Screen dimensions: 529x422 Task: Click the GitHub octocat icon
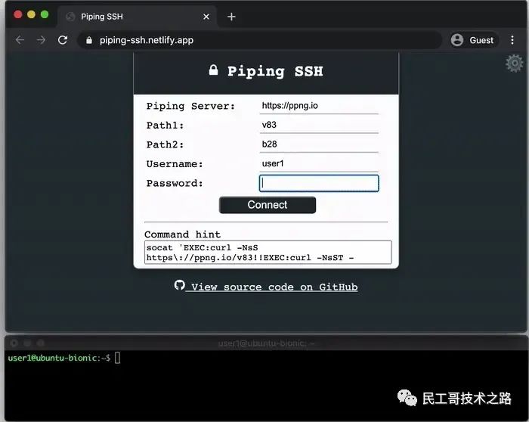tap(180, 285)
